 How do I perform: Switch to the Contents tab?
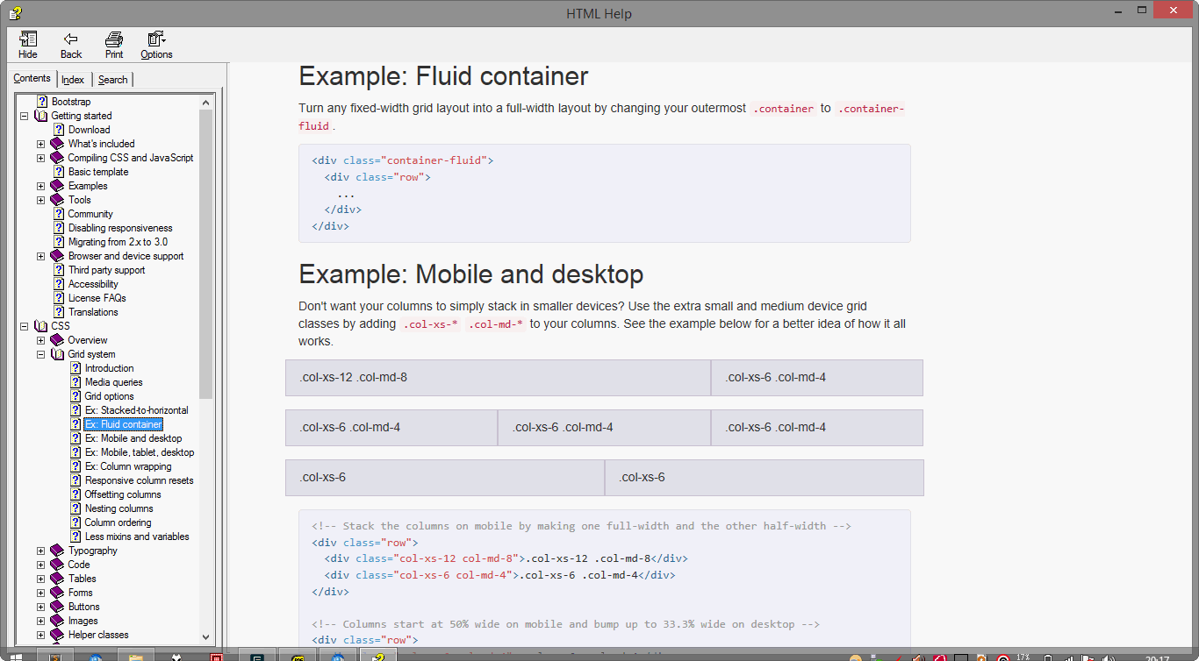[32, 78]
